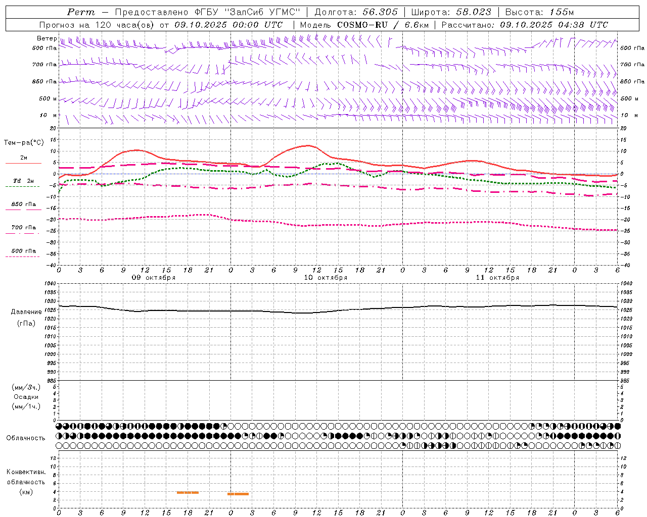647x517 pixels.
Task: Select the elevation text "Высота: 155м"
Action: coord(540,12)
